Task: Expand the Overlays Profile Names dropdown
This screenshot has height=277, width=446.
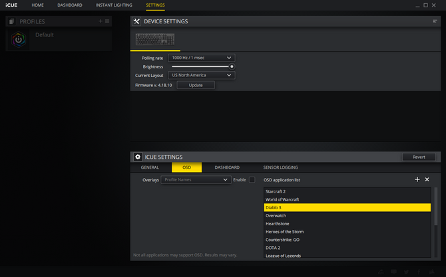Action: (x=196, y=179)
